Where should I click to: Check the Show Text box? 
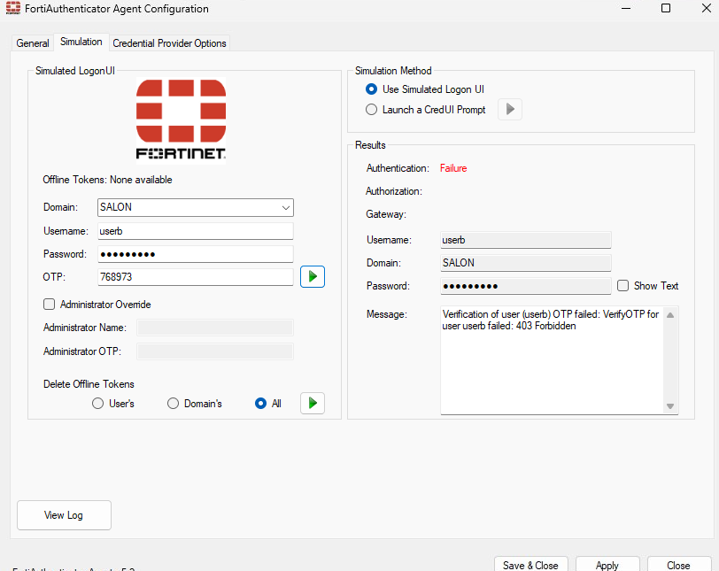pyautogui.click(x=623, y=286)
